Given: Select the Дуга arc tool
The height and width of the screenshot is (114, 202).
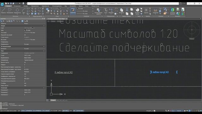Looking at the screenshot, I should pos(24,11).
